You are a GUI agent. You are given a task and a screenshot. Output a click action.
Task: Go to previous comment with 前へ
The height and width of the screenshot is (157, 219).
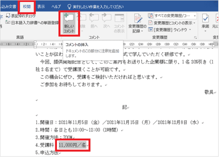click(94, 21)
